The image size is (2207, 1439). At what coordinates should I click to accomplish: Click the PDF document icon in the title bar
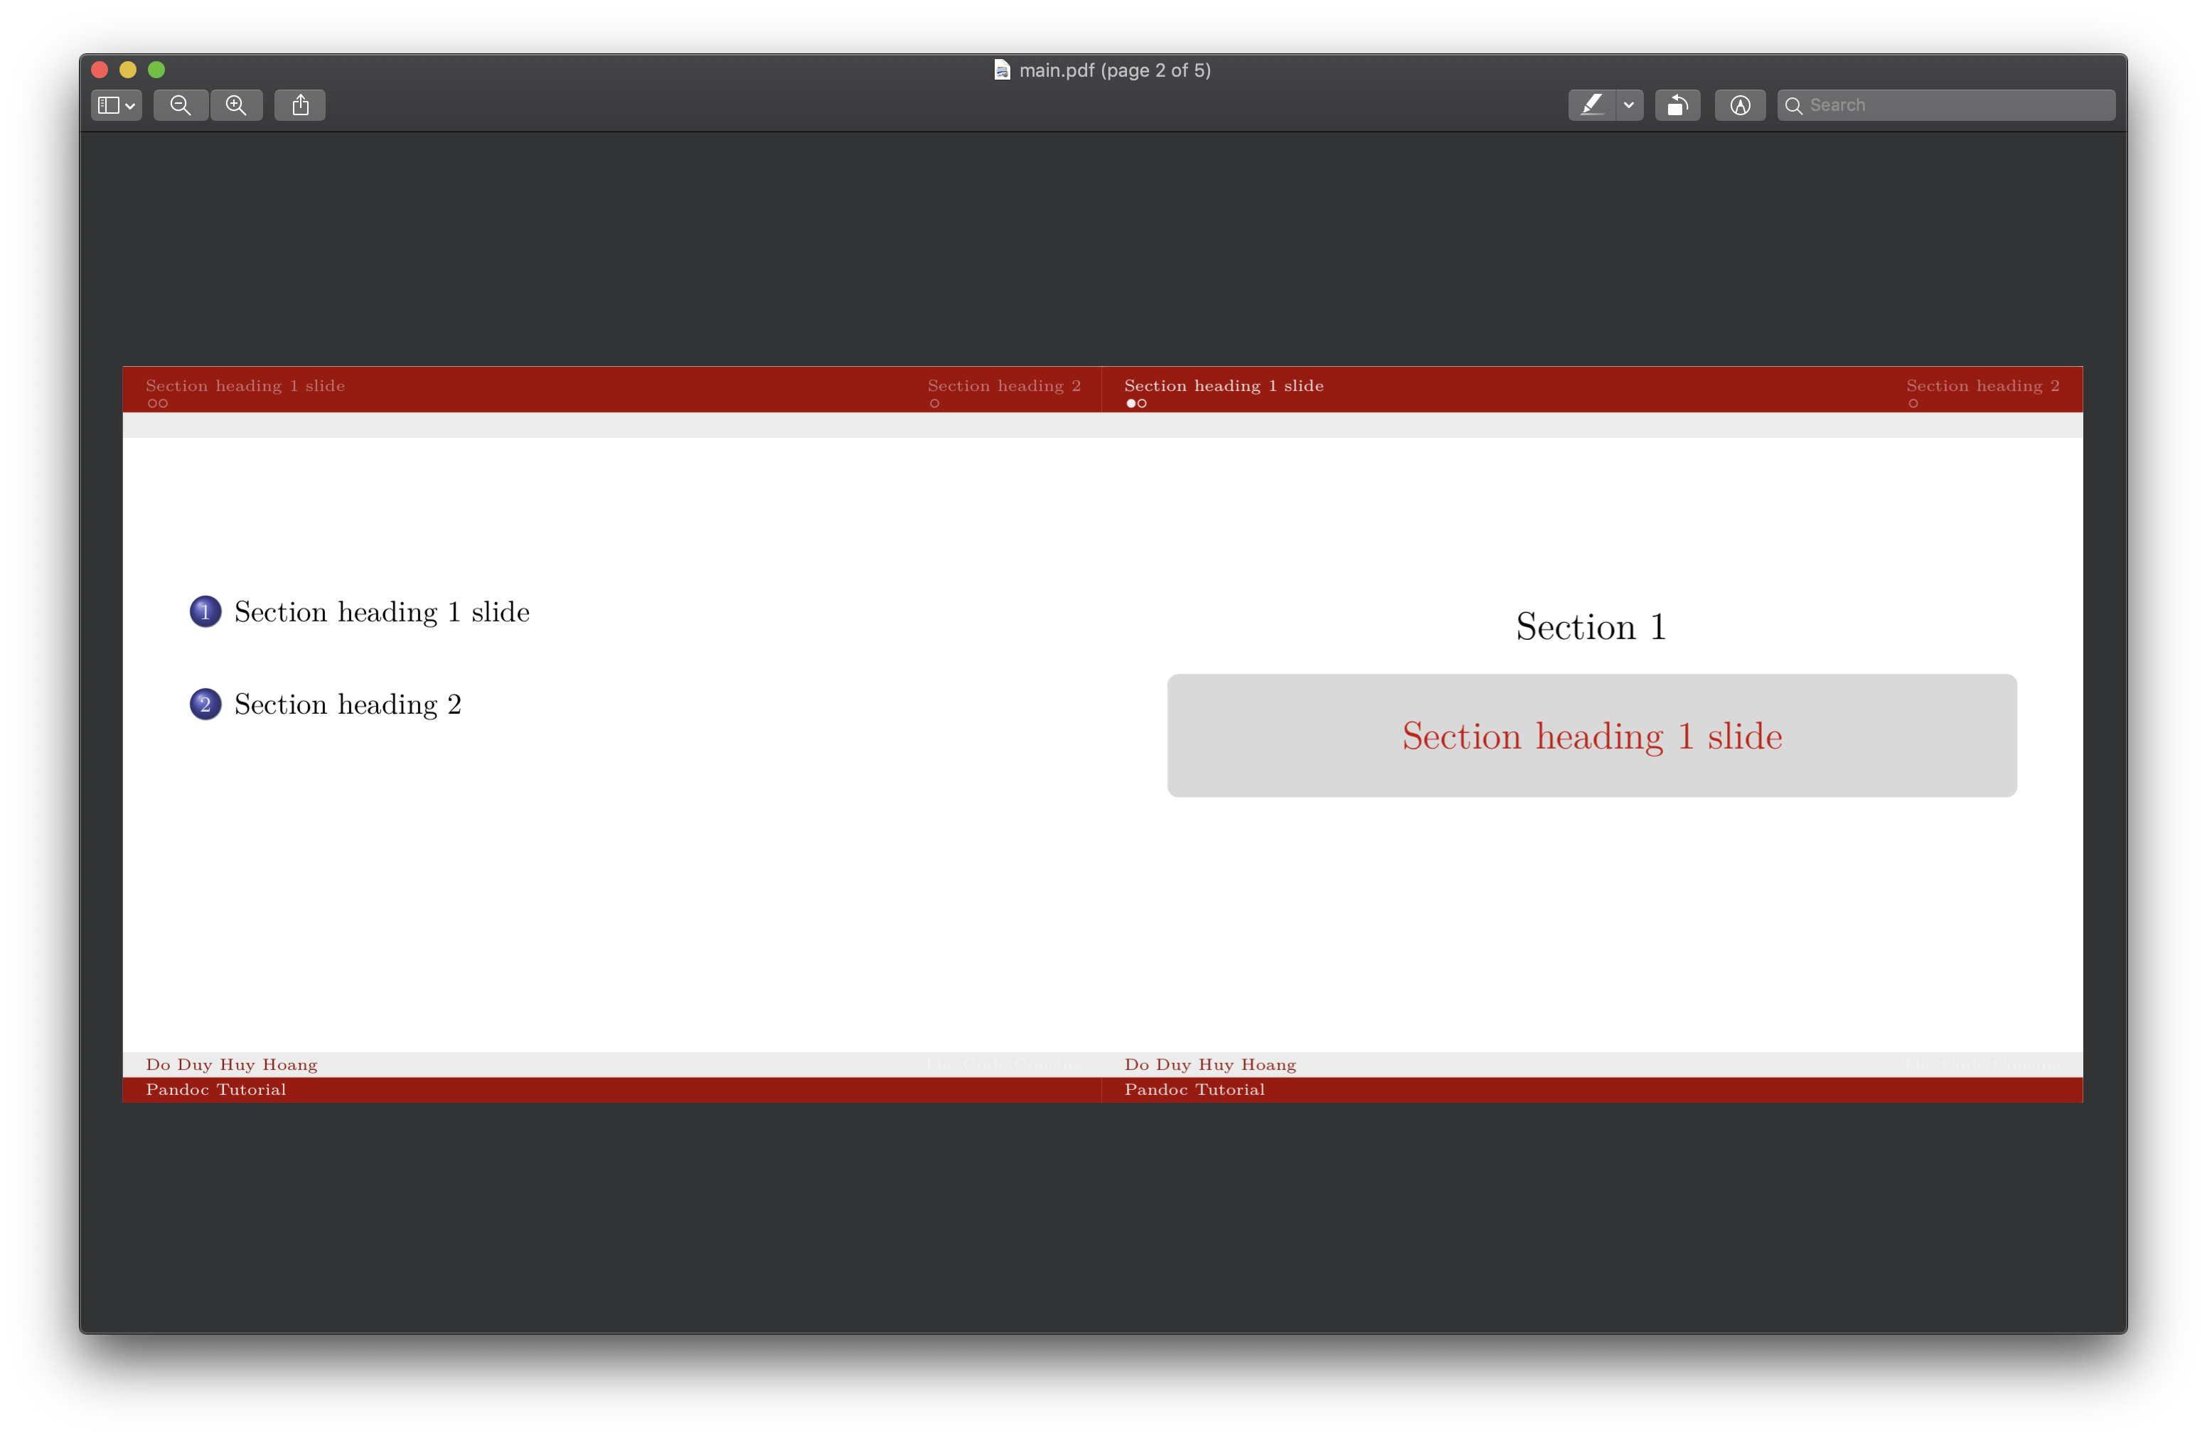(x=1003, y=70)
